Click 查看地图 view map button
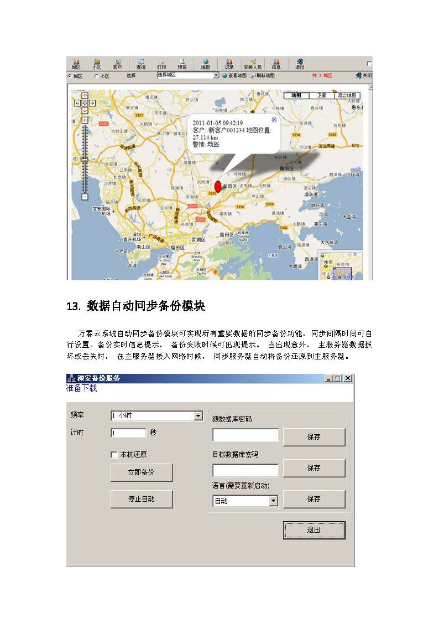 coord(234,75)
